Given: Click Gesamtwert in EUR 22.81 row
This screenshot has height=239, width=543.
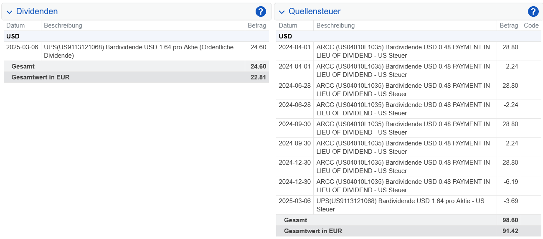Looking at the screenshot, I should (x=136, y=77).
